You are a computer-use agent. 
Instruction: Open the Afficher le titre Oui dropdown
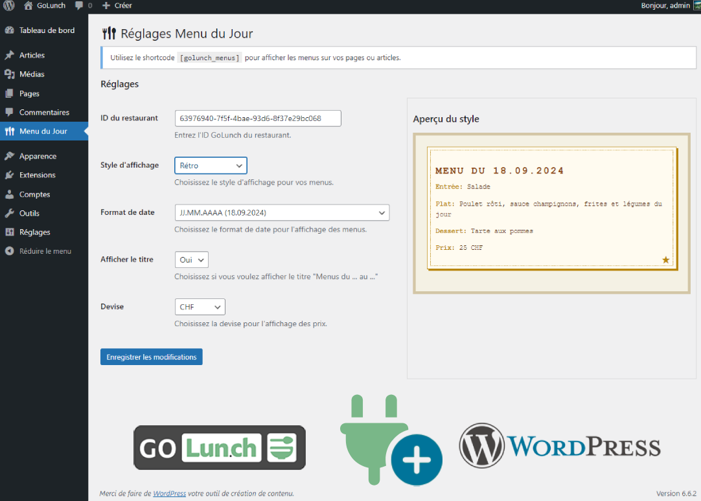[191, 260]
